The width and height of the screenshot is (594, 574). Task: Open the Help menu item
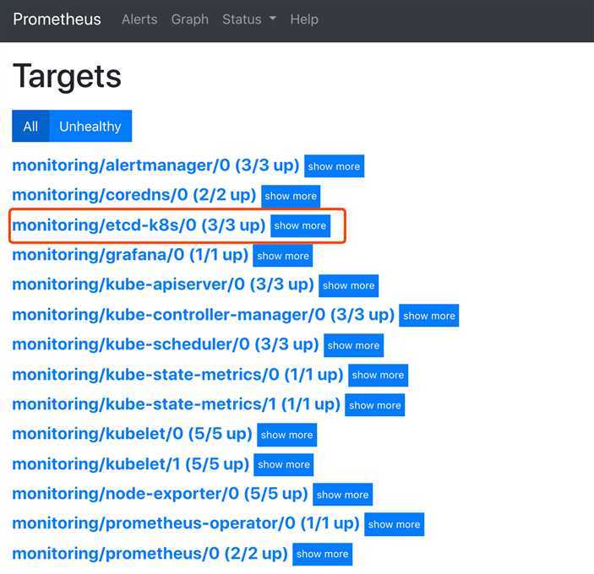[x=304, y=19]
